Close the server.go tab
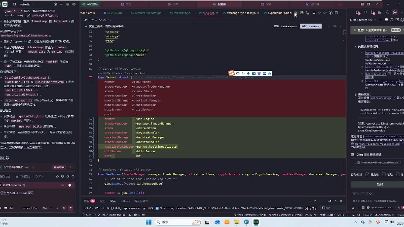This screenshot has height=227, width=404. pyautogui.click(x=217, y=13)
